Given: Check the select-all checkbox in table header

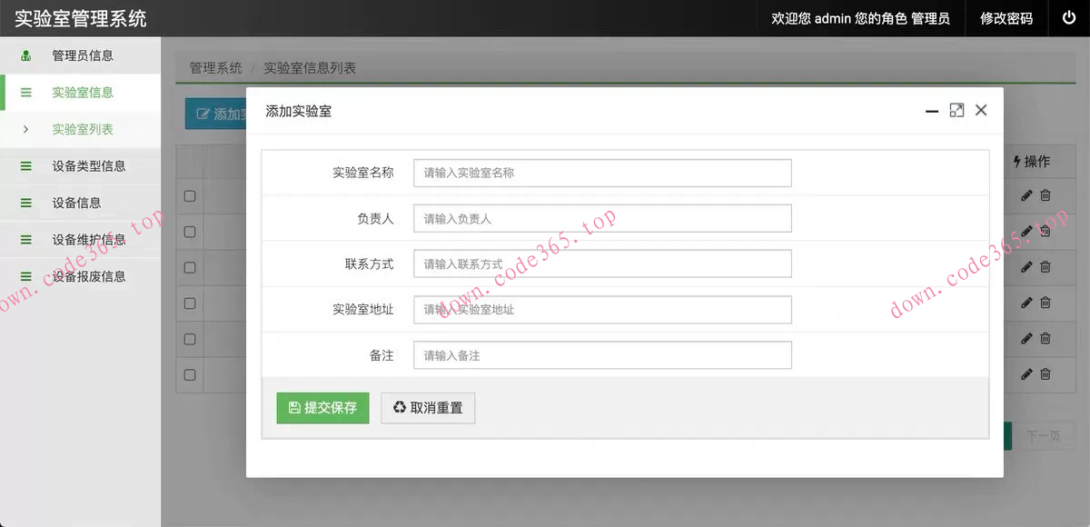Looking at the screenshot, I should click(189, 162).
